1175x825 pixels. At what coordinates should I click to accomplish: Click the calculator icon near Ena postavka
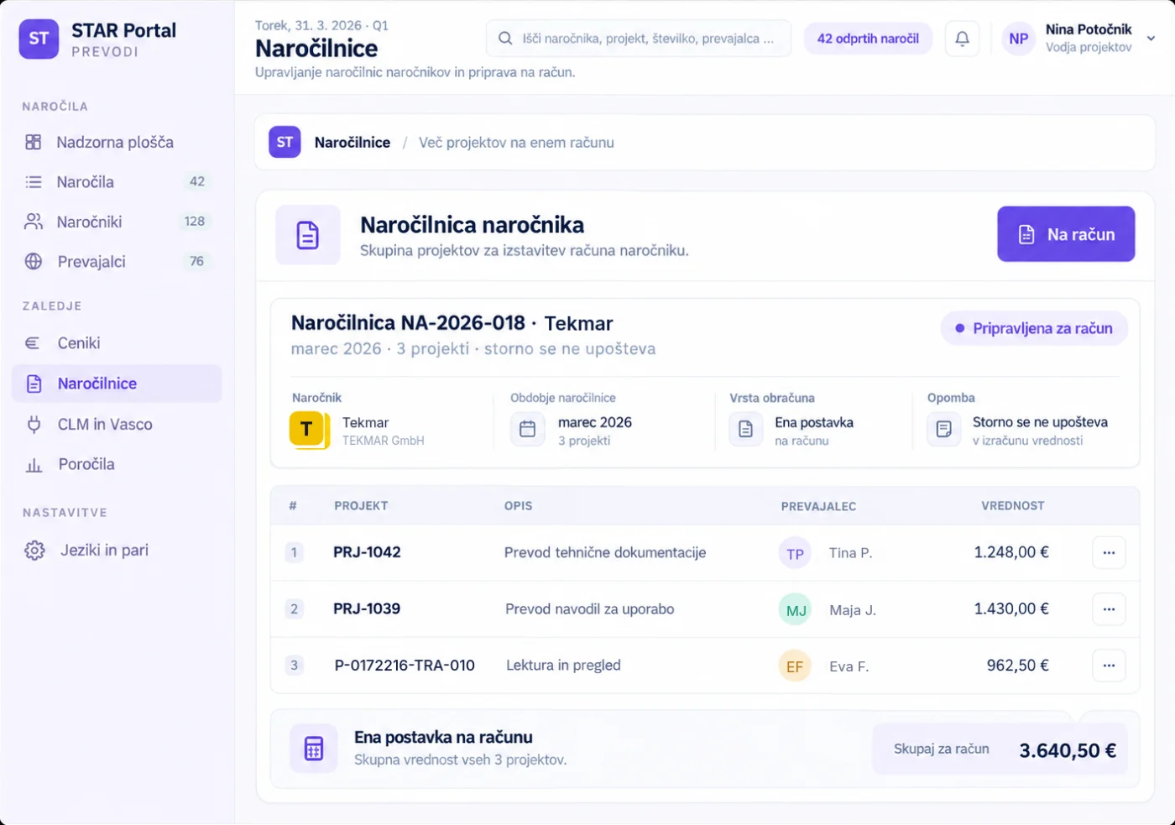coord(314,748)
